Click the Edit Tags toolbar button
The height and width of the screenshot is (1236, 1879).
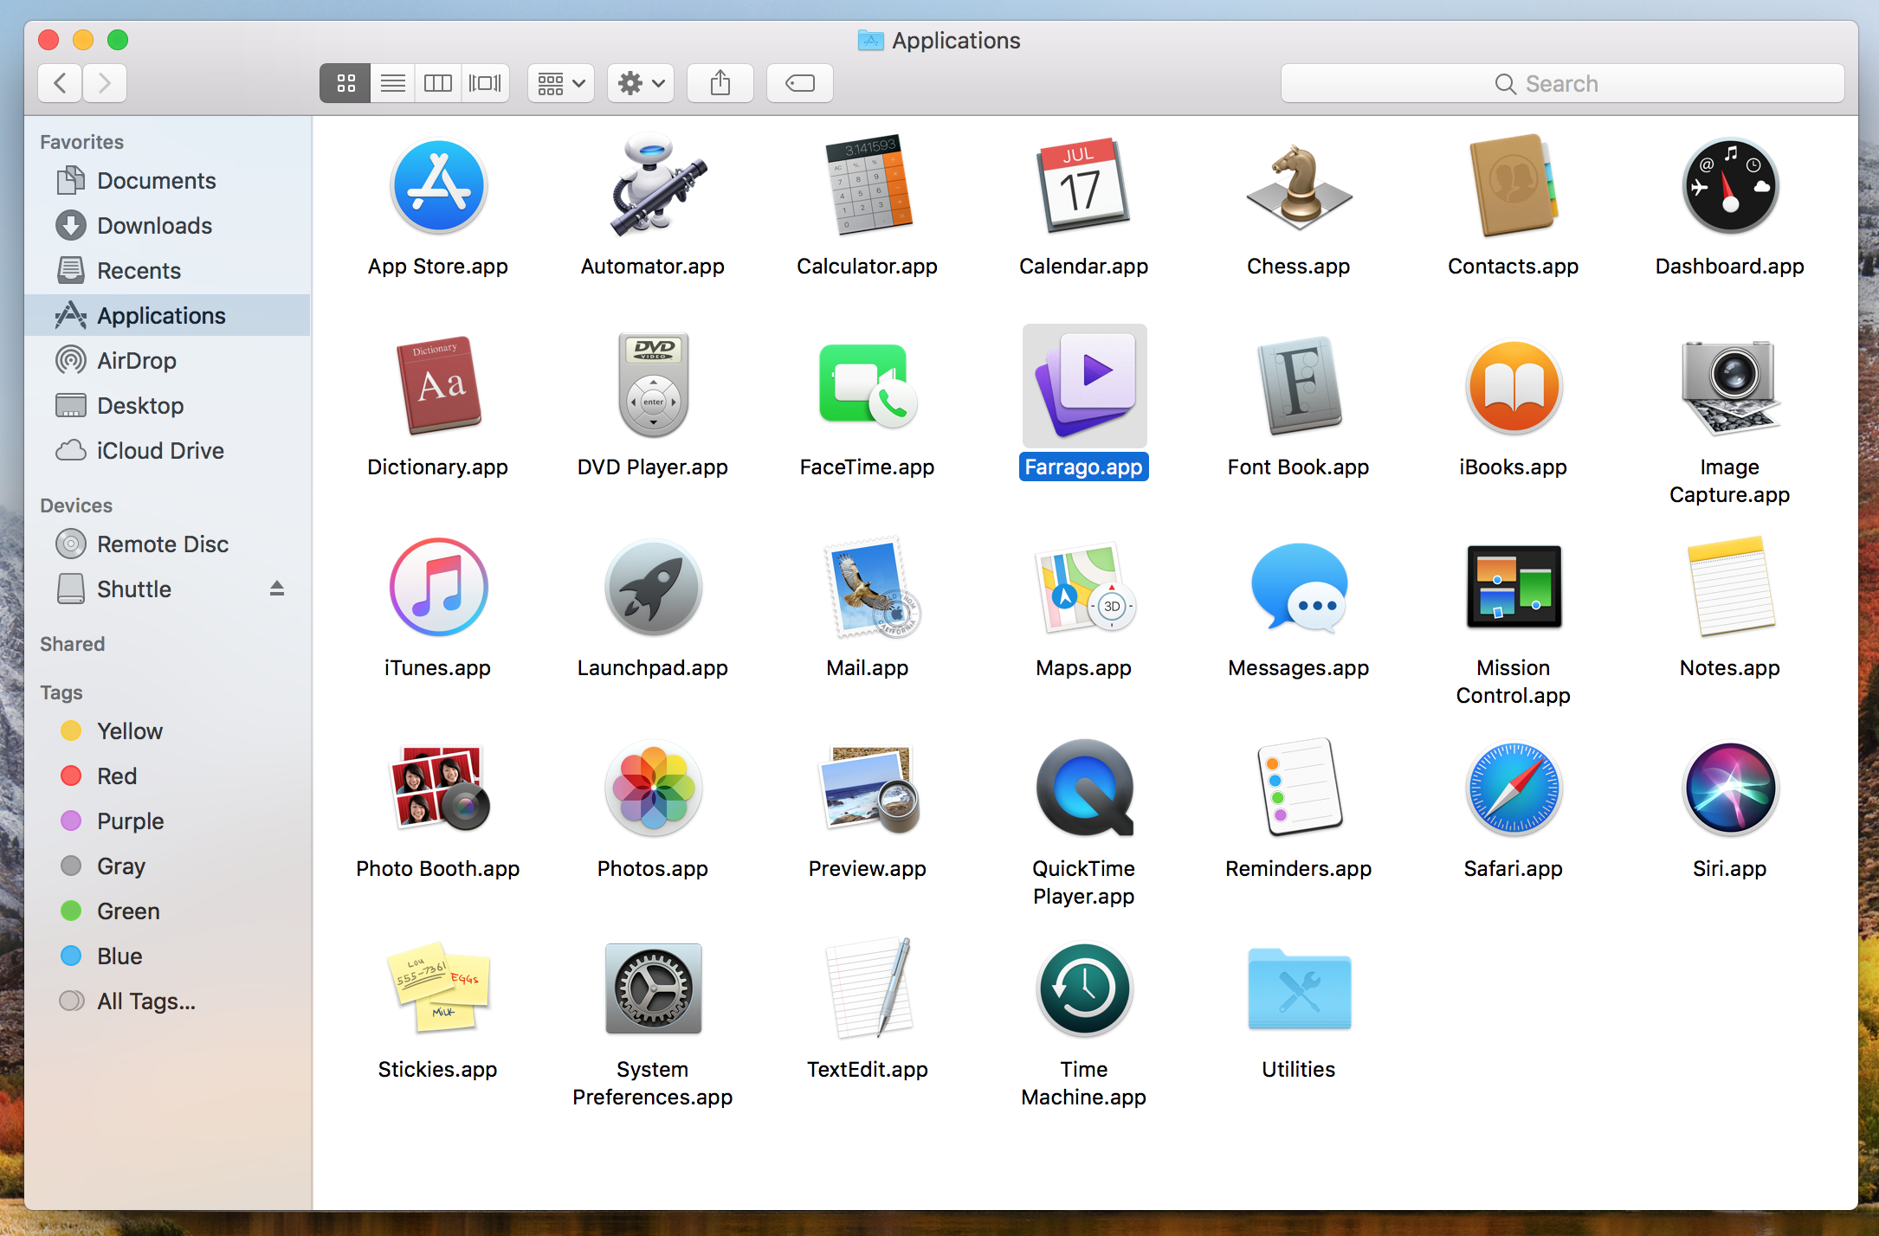click(800, 83)
